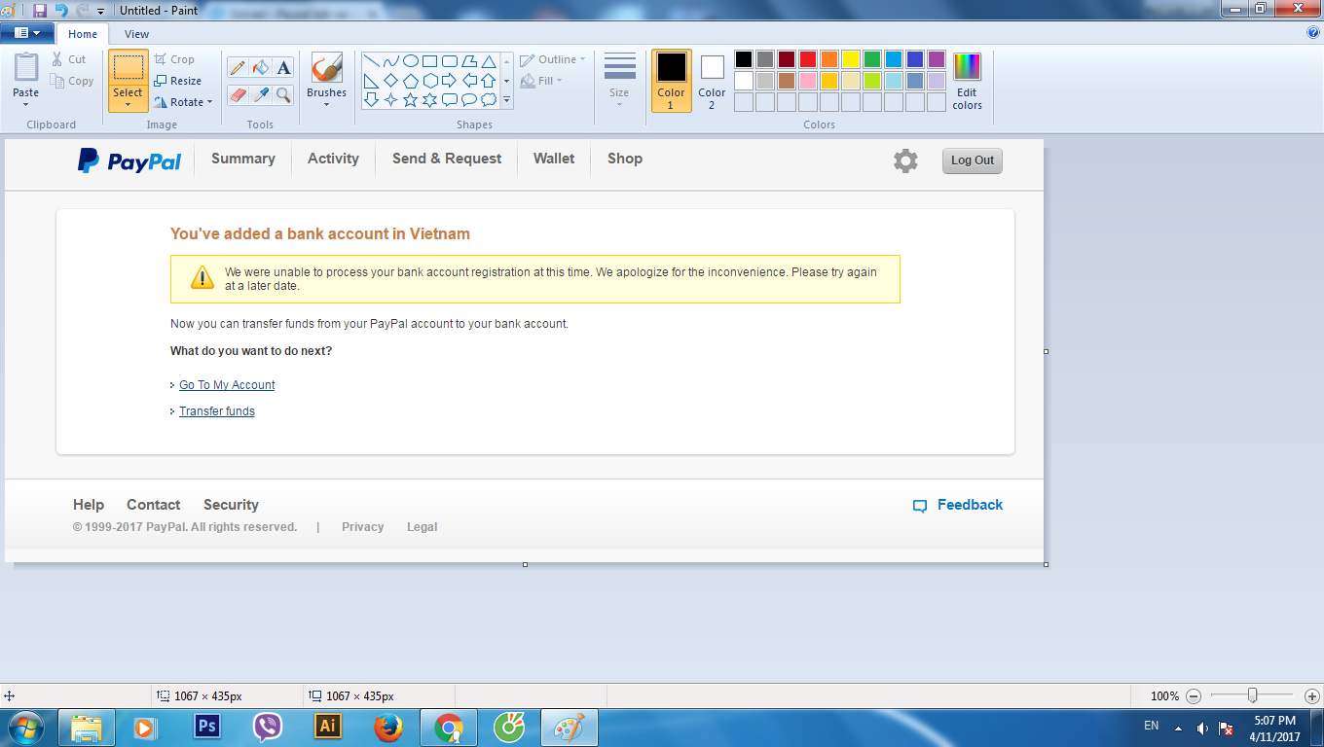Launch Firefox from the taskbar
Screen dimensions: 1324x747
[387, 727]
